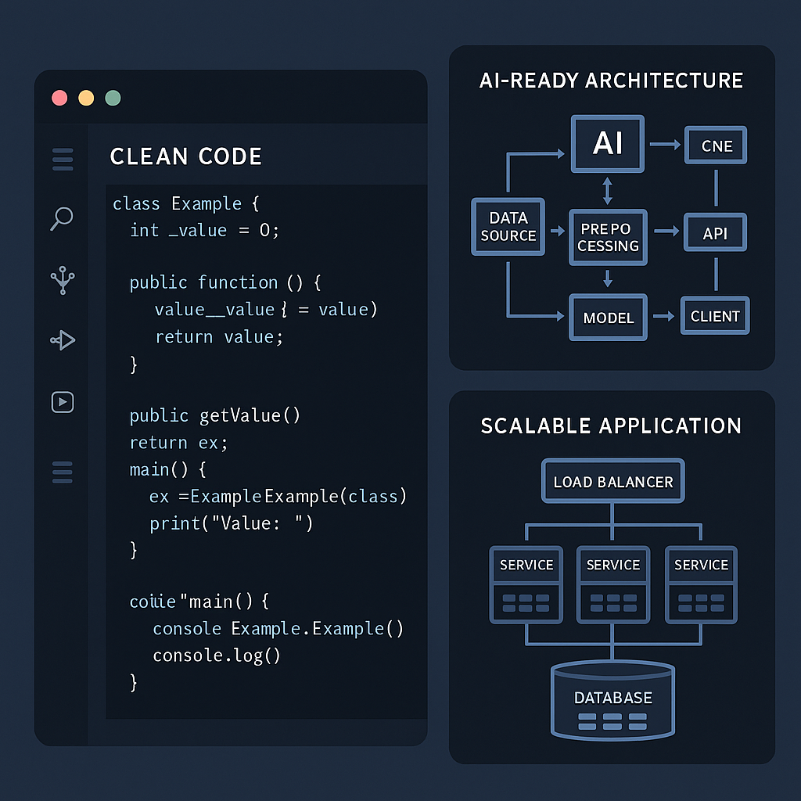
Task: Click the play box icon in sidebar
Action: pos(63,402)
